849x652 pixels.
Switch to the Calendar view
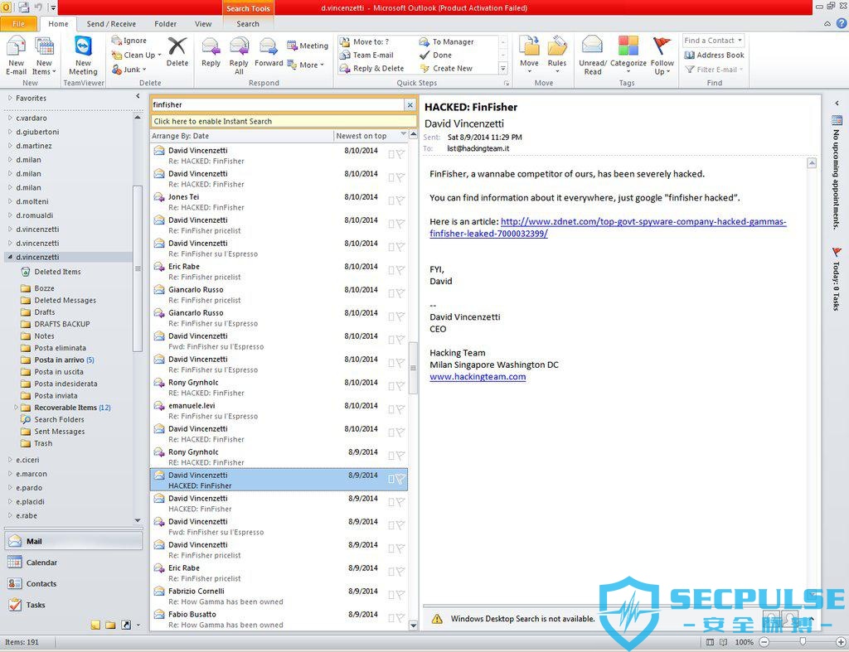click(73, 563)
